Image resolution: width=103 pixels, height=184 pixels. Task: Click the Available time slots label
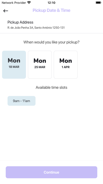[x=51, y=88]
